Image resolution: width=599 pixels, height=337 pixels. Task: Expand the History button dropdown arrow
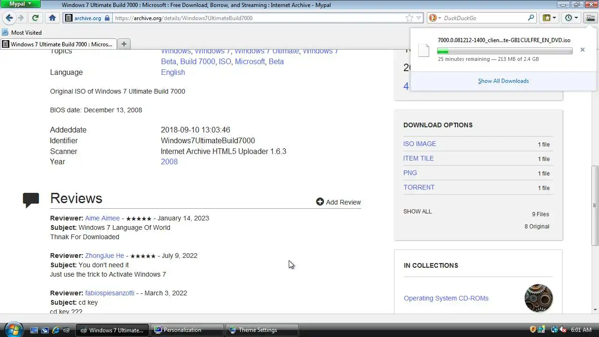tap(577, 18)
